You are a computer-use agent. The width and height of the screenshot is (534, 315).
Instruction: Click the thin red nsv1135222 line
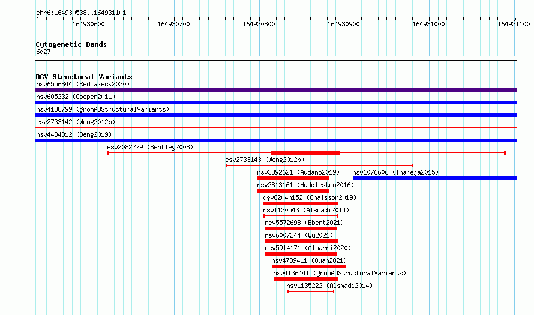click(311, 292)
